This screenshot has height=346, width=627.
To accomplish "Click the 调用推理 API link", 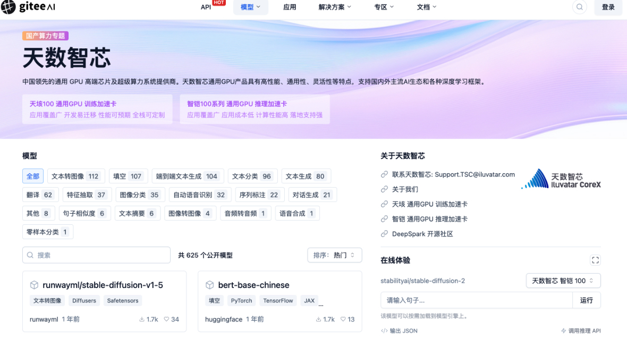I will pyautogui.click(x=584, y=331).
